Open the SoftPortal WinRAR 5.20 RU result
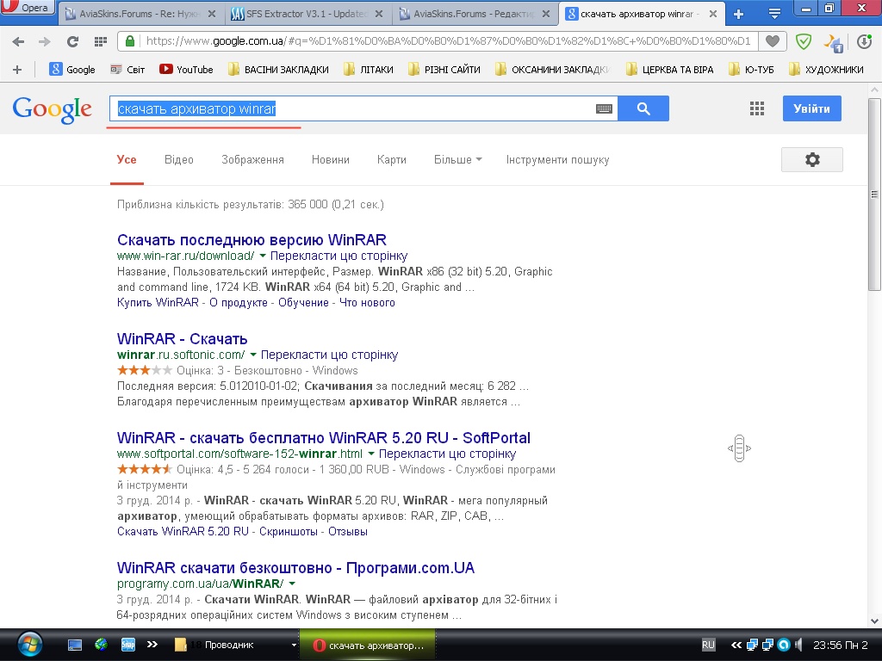 [324, 438]
